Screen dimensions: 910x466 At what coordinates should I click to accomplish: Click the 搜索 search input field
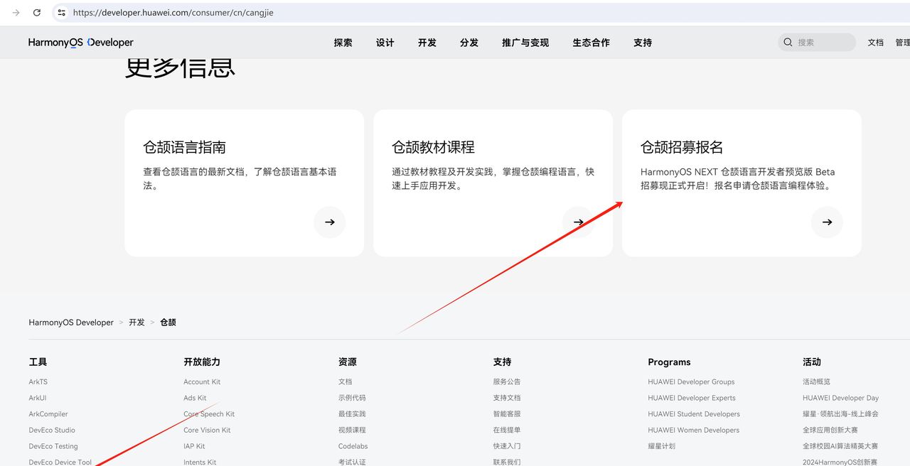[818, 42]
